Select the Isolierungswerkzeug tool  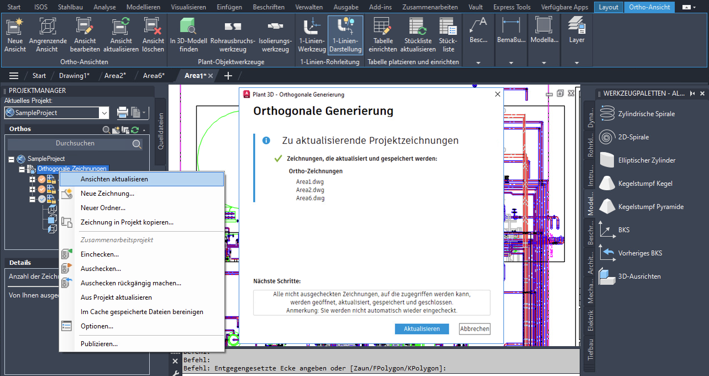(276, 36)
